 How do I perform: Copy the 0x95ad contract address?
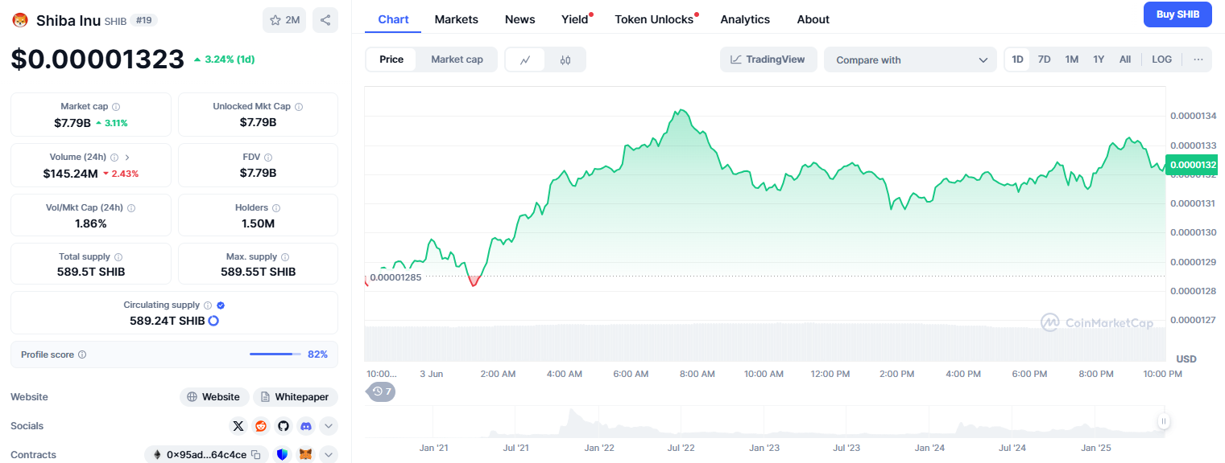click(255, 455)
